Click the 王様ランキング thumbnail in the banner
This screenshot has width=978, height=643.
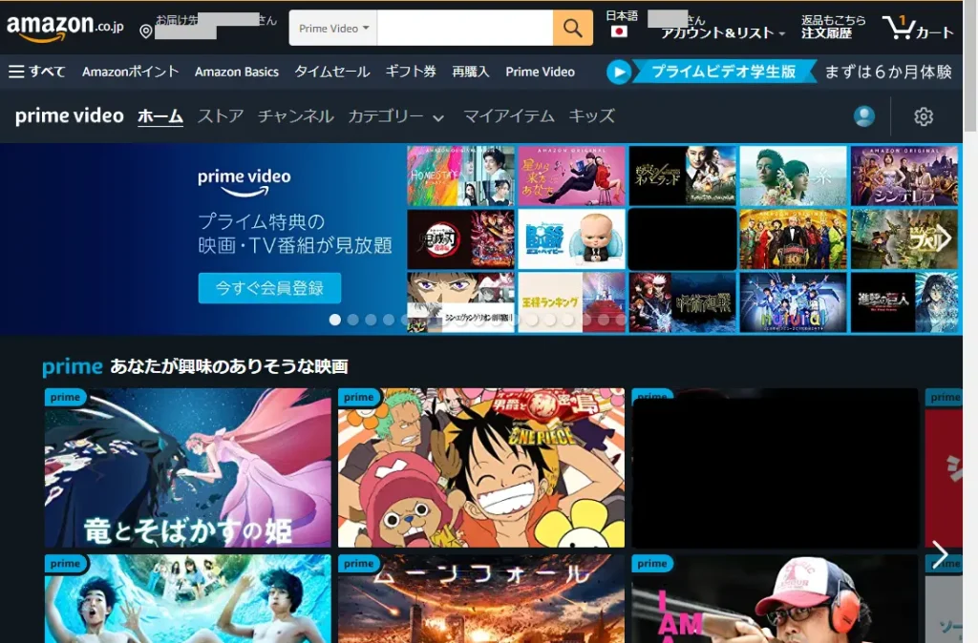572,302
